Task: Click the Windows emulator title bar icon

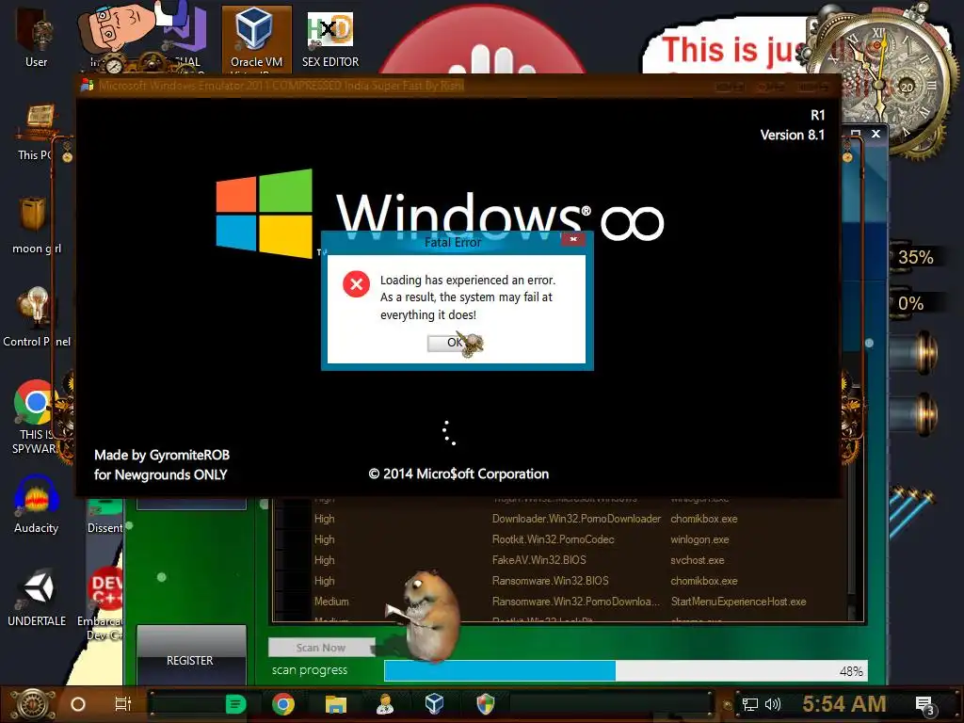Action: (x=88, y=85)
